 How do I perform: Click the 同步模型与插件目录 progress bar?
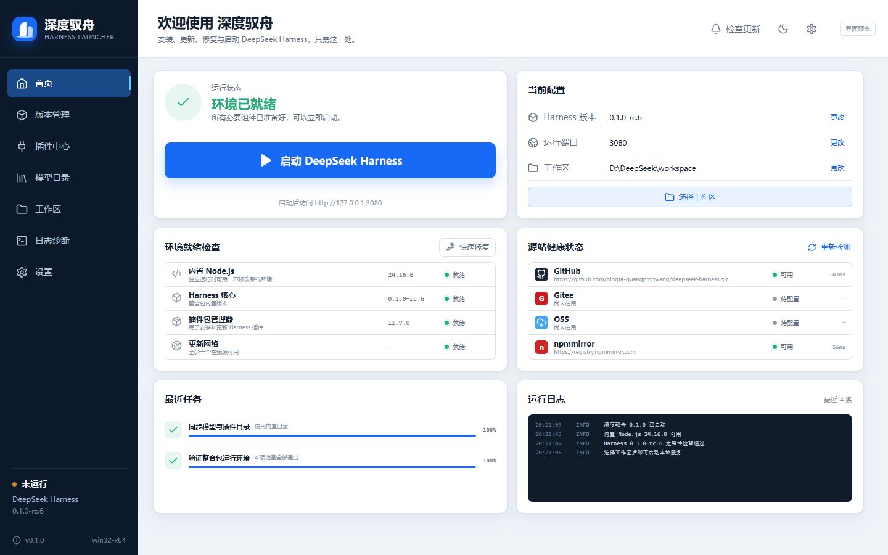coord(332,436)
